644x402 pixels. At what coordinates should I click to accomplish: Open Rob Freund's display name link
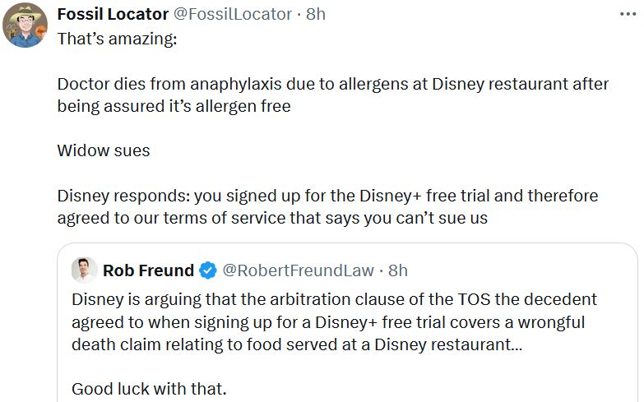(x=148, y=270)
